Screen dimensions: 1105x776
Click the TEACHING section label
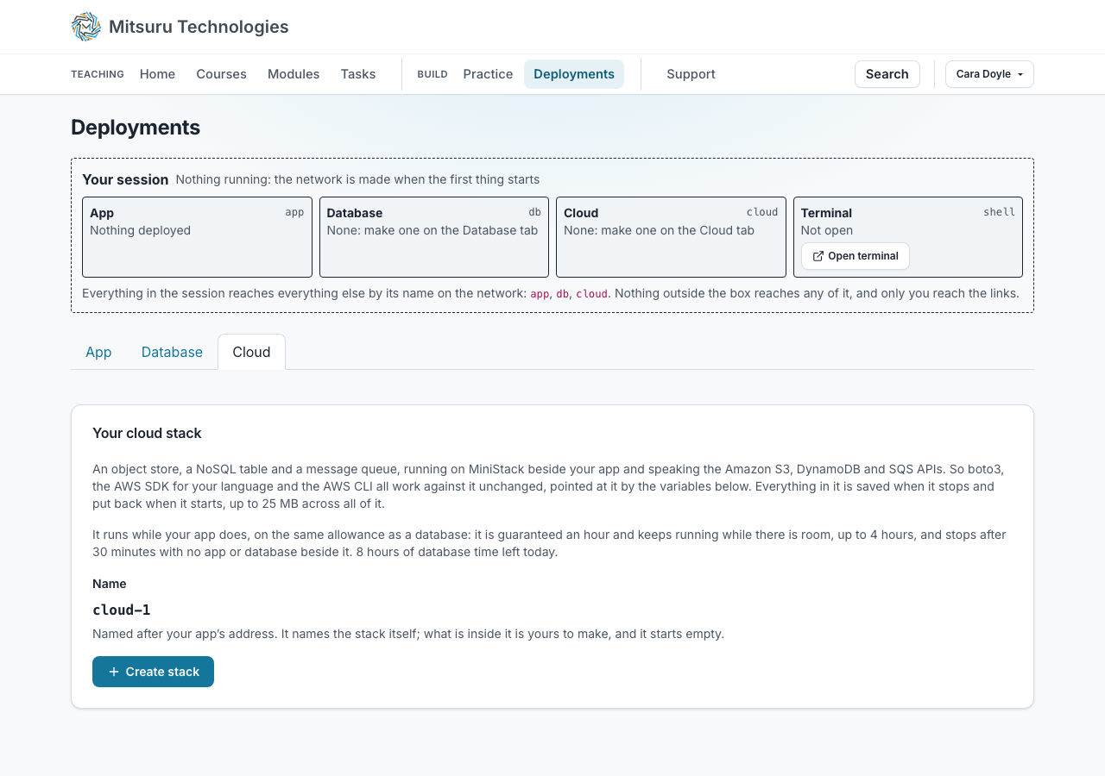tap(98, 74)
